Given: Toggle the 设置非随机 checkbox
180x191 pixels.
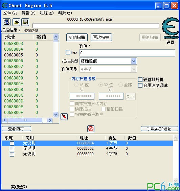Looking at the screenshot, I should (140, 80).
